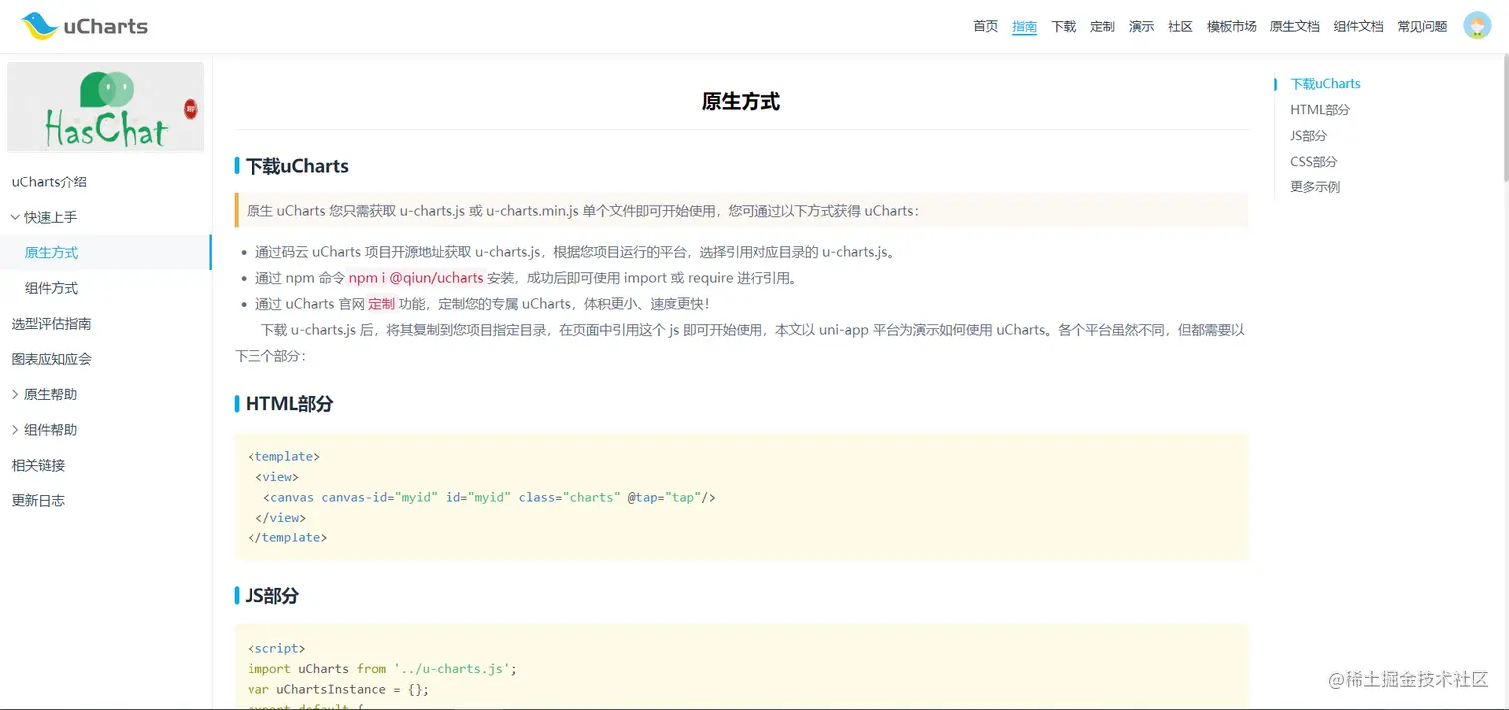This screenshot has width=1509, height=710.
Task: Expand the 原生帮助 sidebar section
Action: tap(43, 395)
